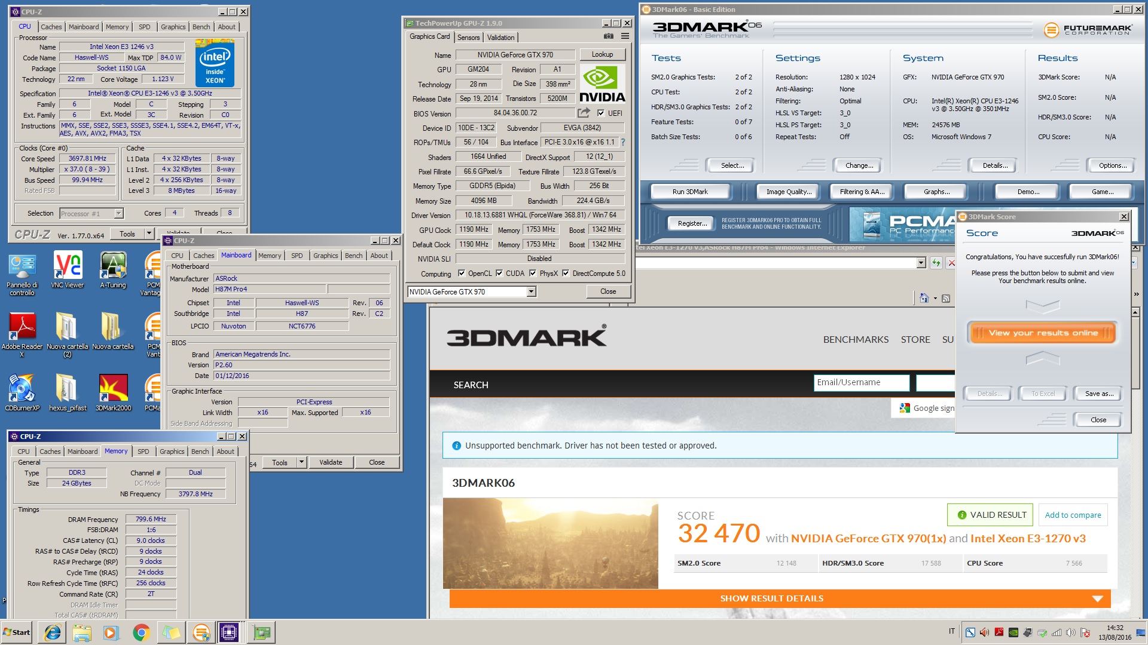
Task: Click STORE menu on 3DMark website
Action: click(x=915, y=339)
